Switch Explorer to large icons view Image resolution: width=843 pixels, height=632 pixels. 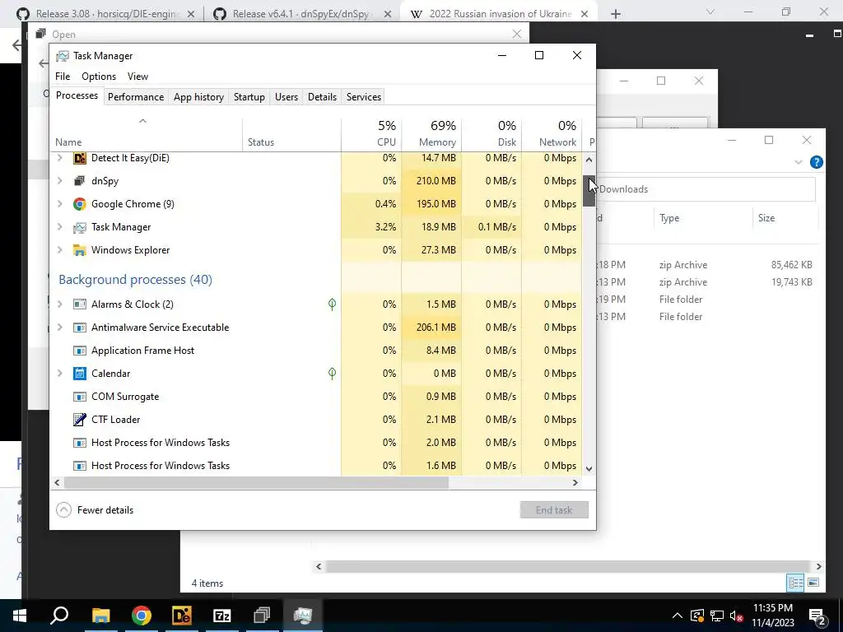[813, 583]
